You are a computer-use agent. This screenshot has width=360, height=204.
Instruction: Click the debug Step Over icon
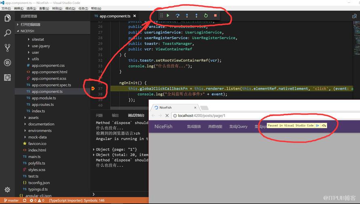[x=178, y=15]
